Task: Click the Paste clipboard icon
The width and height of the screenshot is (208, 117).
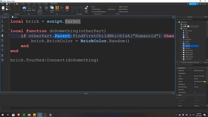Action: point(3,8)
